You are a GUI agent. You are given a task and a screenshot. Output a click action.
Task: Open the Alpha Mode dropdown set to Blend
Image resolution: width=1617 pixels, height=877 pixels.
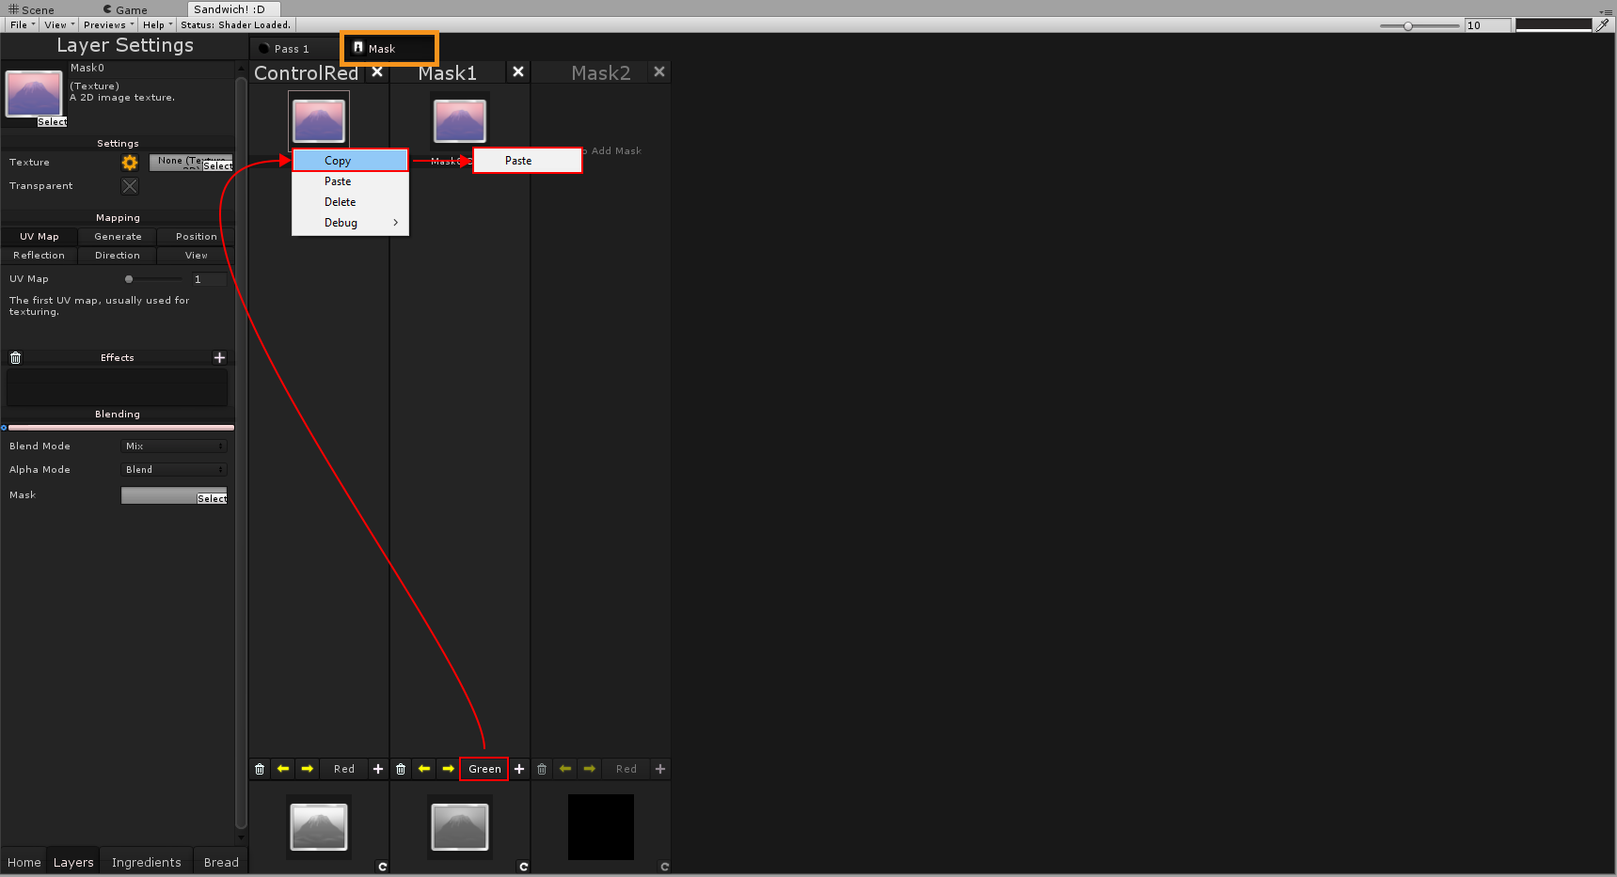click(x=174, y=470)
